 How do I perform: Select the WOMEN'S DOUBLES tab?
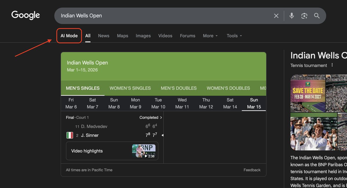pos(228,88)
